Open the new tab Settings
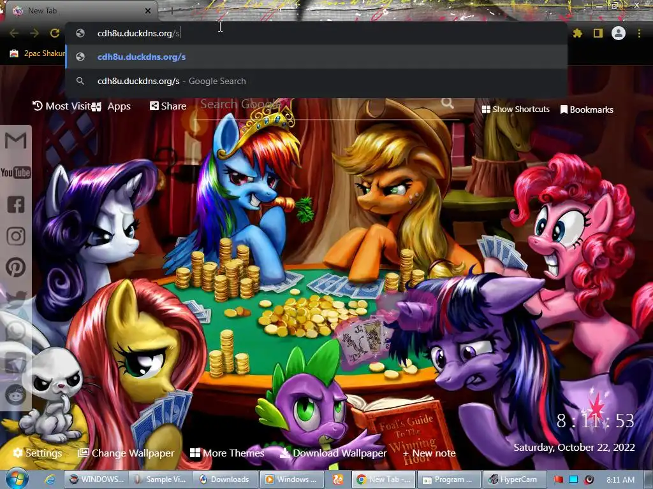This screenshot has width=653, height=489. tap(38, 453)
